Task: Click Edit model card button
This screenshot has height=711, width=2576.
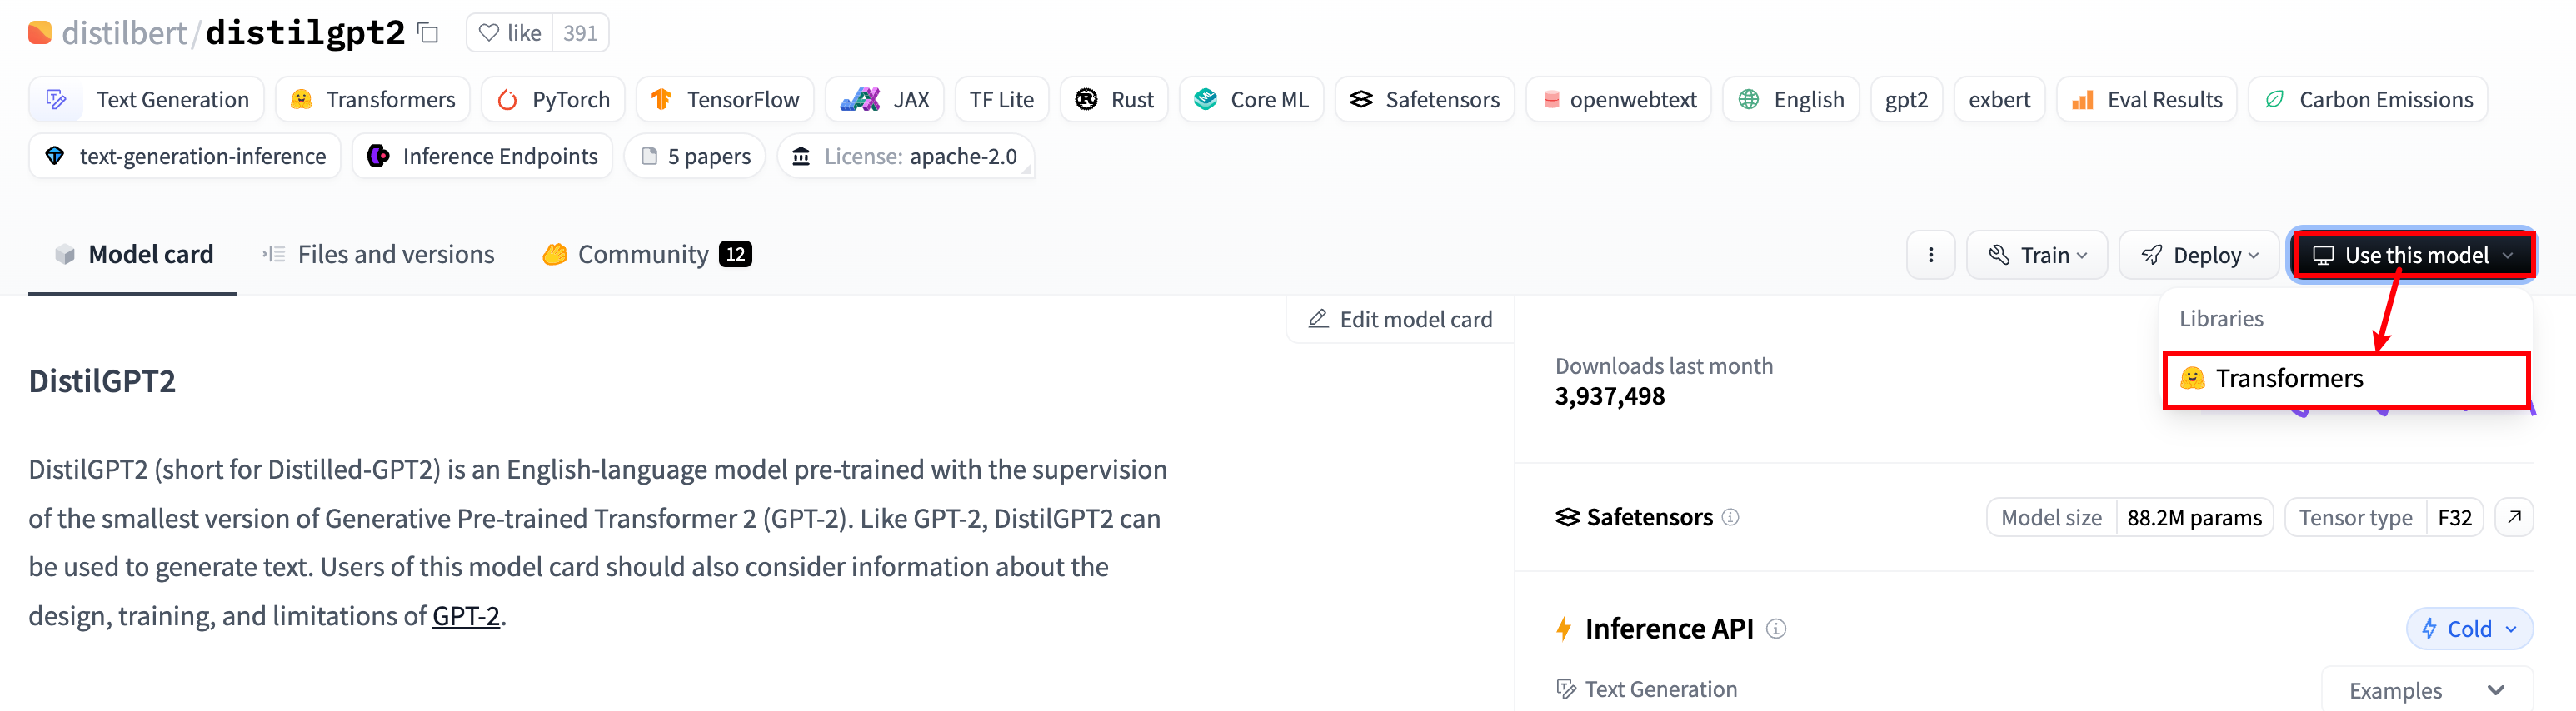Action: (x=1400, y=319)
